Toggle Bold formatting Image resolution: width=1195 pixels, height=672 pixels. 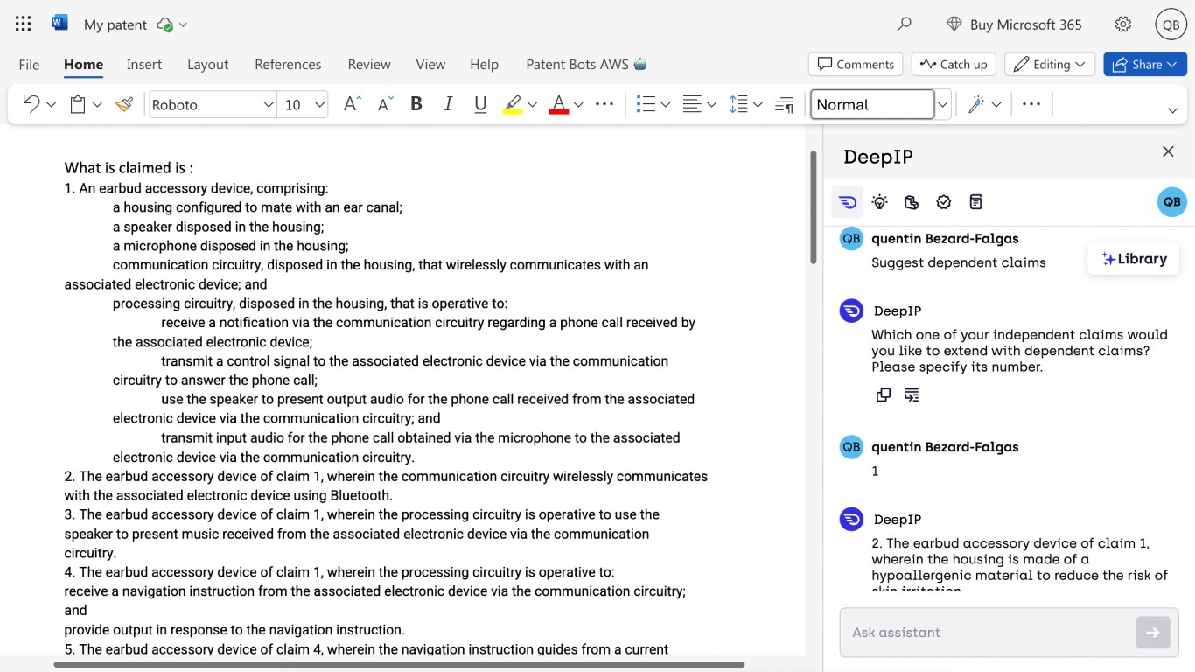pyautogui.click(x=416, y=104)
